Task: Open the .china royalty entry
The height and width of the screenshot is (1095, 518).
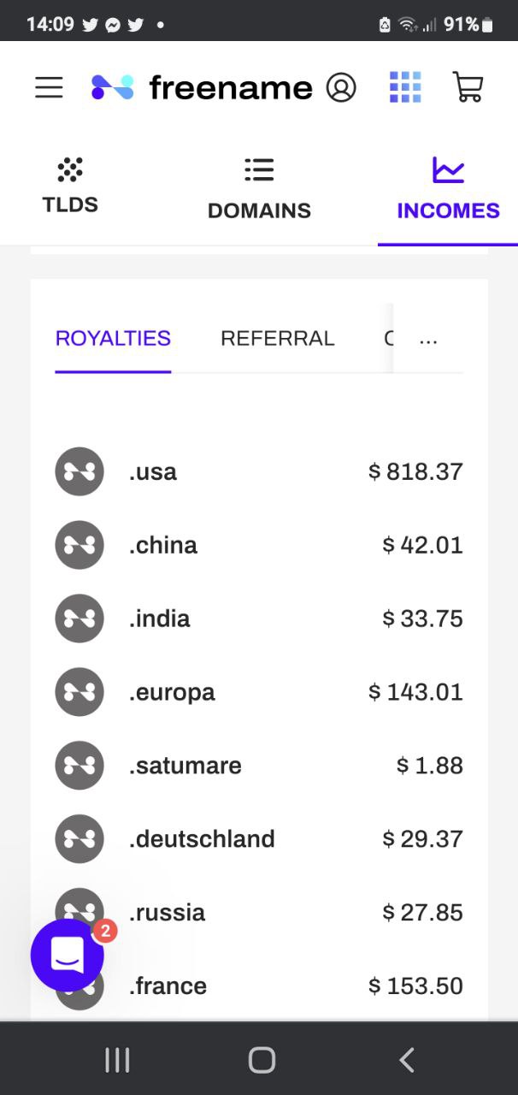Action: point(259,545)
